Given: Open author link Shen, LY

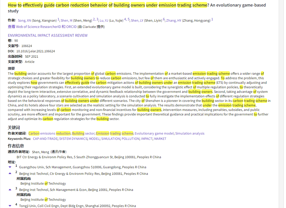Looking at the screenshot, I should pyautogui.click(x=137, y=21).
